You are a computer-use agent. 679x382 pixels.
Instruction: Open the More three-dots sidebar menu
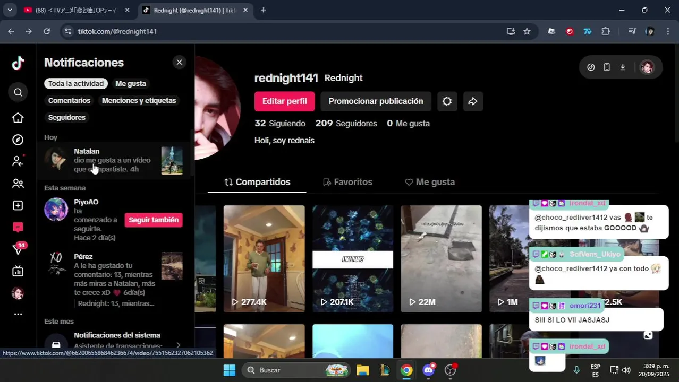(18, 314)
